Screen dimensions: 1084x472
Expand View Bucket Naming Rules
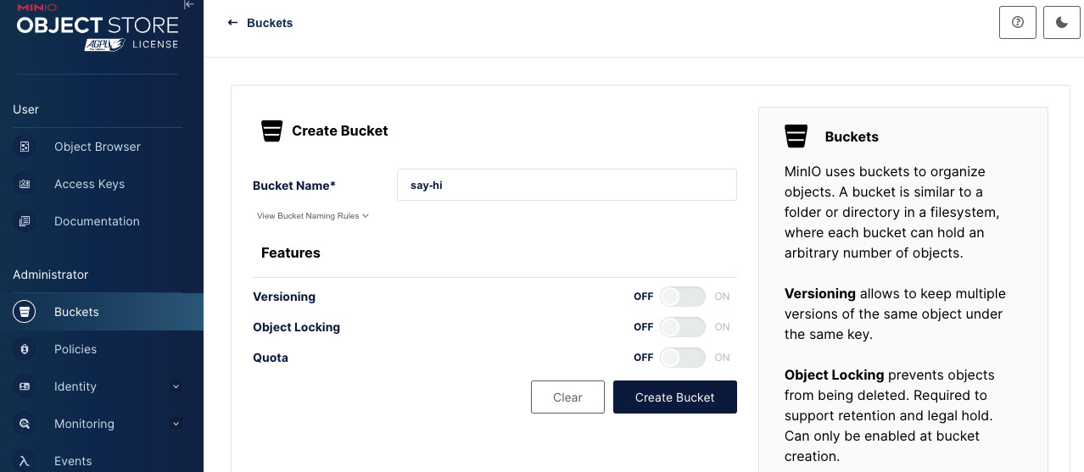[x=313, y=216]
